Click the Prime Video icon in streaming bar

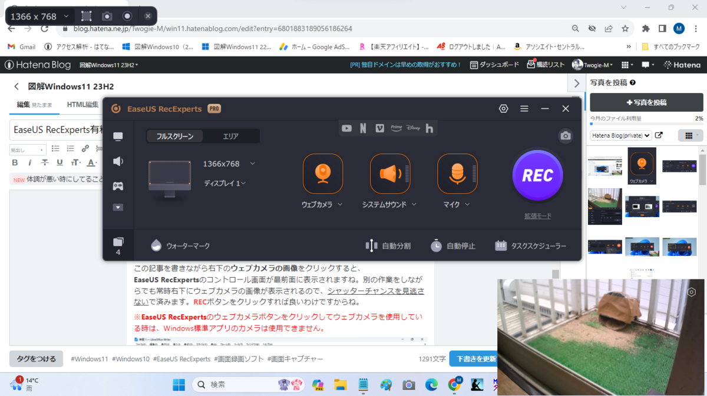click(x=396, y=127)
